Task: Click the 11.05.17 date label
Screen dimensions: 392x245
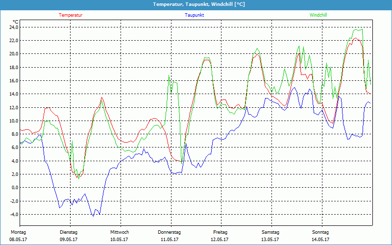Action: click(170, 240)
